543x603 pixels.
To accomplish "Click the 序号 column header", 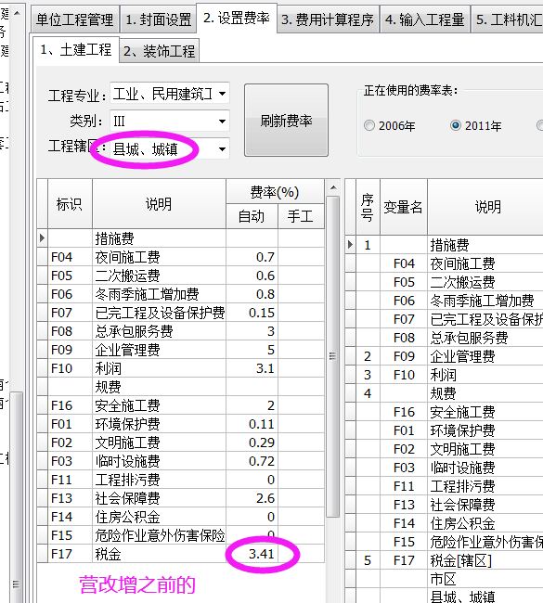I will tap(368, 207).
